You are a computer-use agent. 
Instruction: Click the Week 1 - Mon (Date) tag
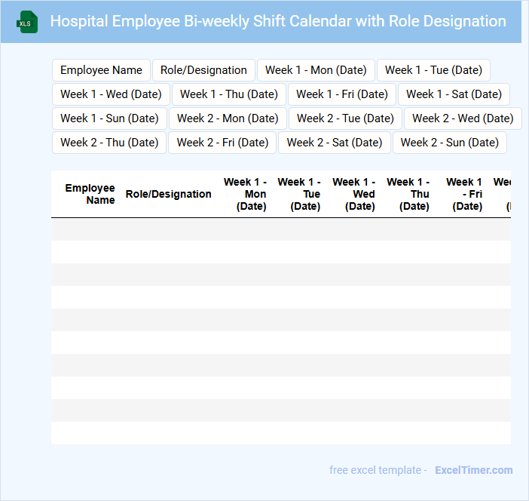tap(316, 70)
